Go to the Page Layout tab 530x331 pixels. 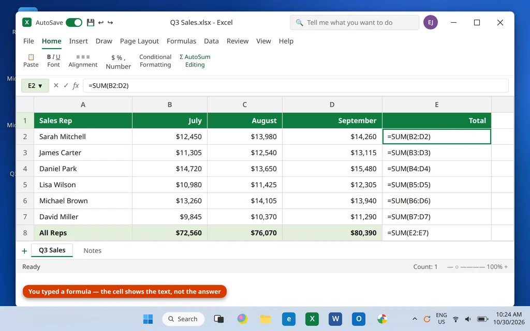click(139, 41)
